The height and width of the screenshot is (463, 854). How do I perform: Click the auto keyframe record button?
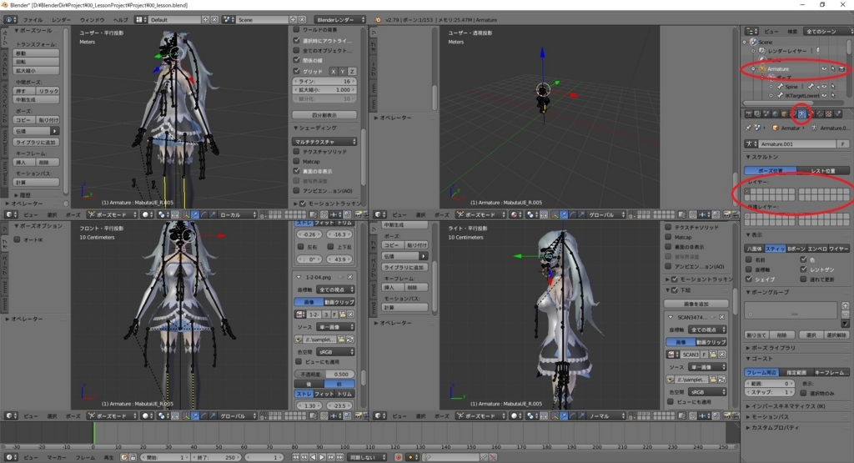[398, 457]
